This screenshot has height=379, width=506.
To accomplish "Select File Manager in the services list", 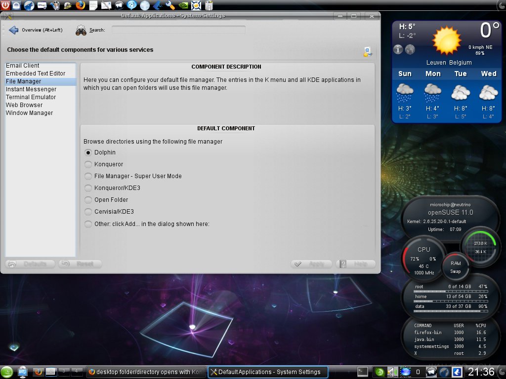I will tap(41, 81).
